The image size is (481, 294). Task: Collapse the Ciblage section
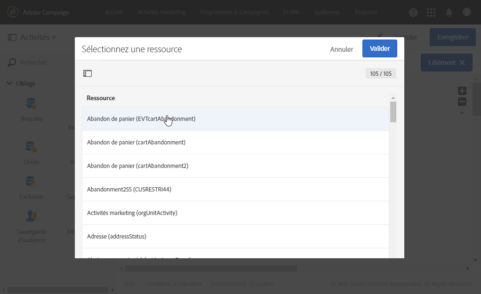click(9, 83)
